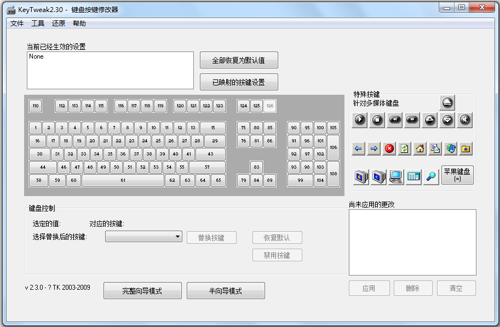Click the 半向导模式 button
Viewport: 500px width, 327px height.
click(x=227, y=291)
